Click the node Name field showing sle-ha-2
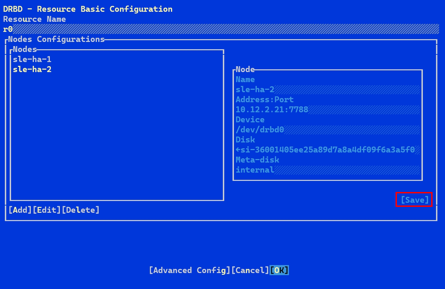Screen dimensions: 445x289 point(328,90)
